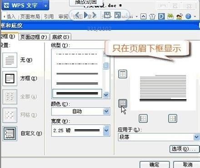
Task: Select the 全部(A) border setting icon
Action: (10, 97)
